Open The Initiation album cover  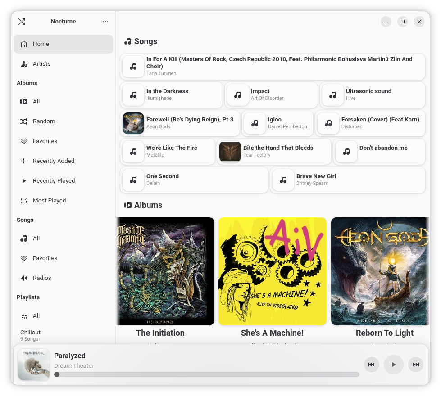tap(165, 271)
